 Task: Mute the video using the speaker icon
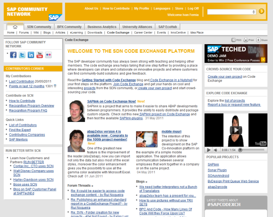216,150
